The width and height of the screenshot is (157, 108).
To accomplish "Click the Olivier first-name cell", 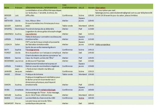I will [x=20, y=74].
